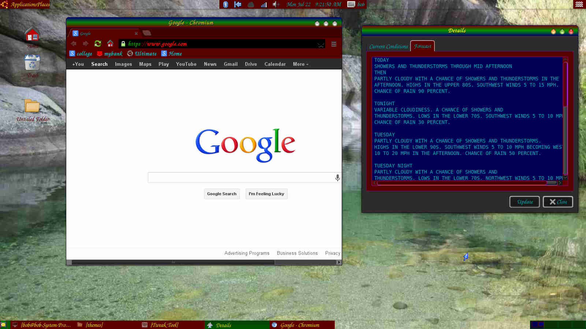Viewport: 586px width, 329px height.
Task: Click the address bar with google.com
Action: (x=222, y=44)
